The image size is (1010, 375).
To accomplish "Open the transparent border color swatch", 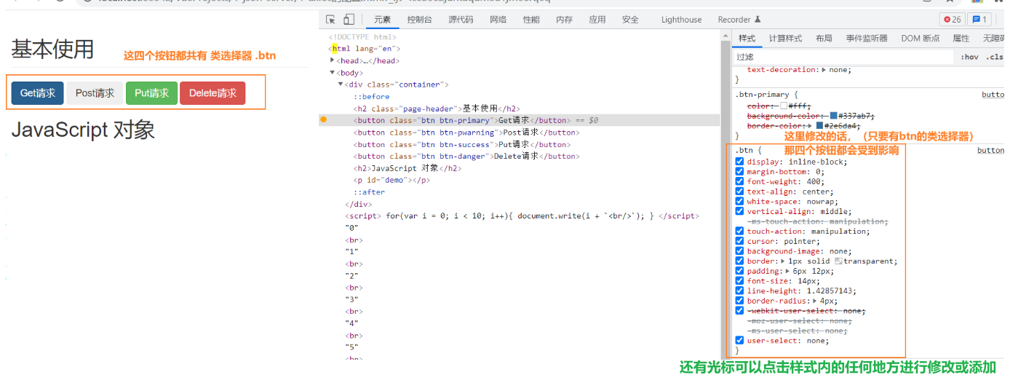I will (x=838, y=261).
